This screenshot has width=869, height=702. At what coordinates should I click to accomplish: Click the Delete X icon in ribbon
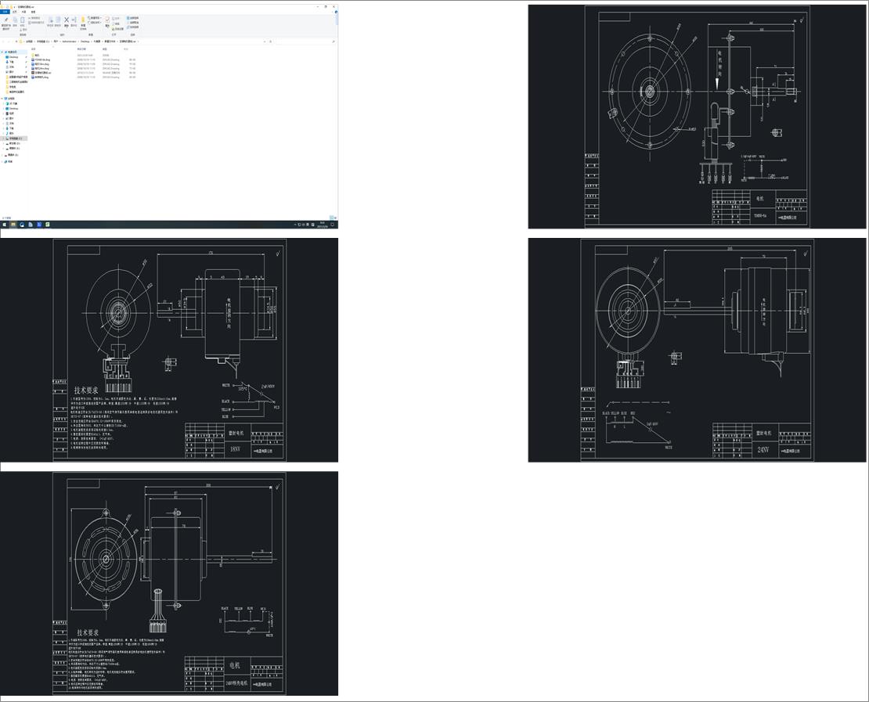point(67,22)
